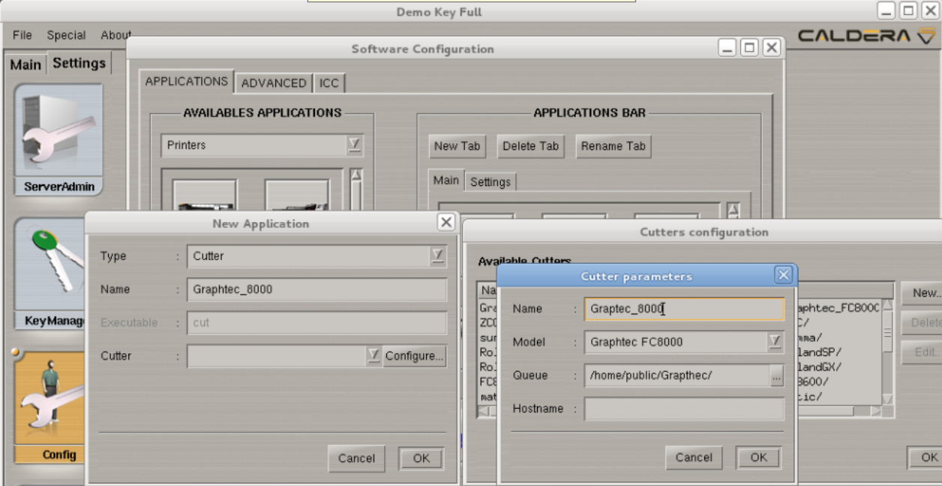This screenshot has width=942, height=486.
Task: Click the New Tab button
Action: click(x=457, y=146)
